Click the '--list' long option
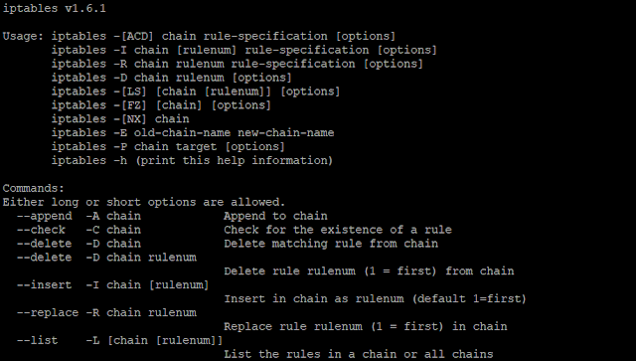 (38, 340)
